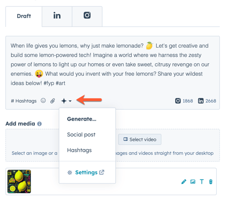Delete the lemon image with trash icon
The height and width of the screenshot is (200, 227).
211,182
